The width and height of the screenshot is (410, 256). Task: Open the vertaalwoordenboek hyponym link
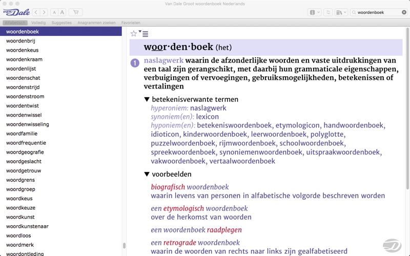pos(242,161)
